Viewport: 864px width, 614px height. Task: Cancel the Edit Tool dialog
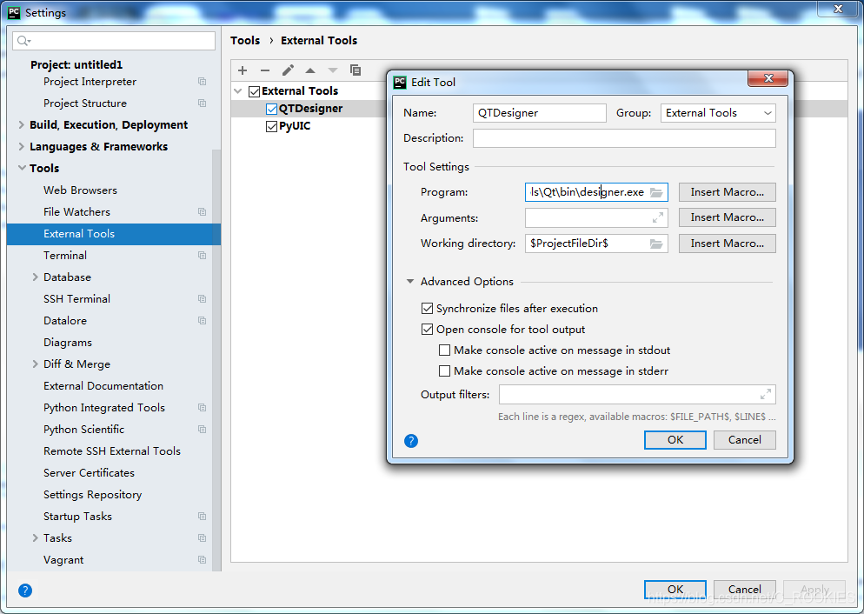click(x=744, y=440)
